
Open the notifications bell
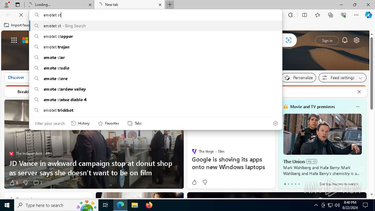(x=345, y=40)
